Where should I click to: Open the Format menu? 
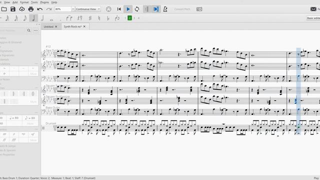(24, 2)
